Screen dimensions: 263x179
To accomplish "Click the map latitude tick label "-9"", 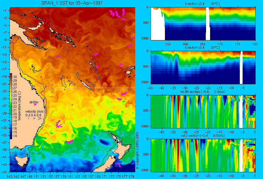I will (x=5, y=40).
